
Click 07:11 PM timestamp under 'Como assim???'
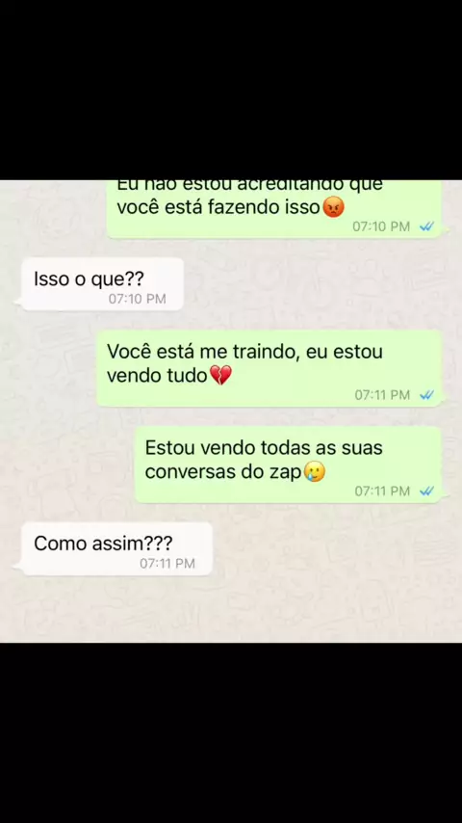167,564
